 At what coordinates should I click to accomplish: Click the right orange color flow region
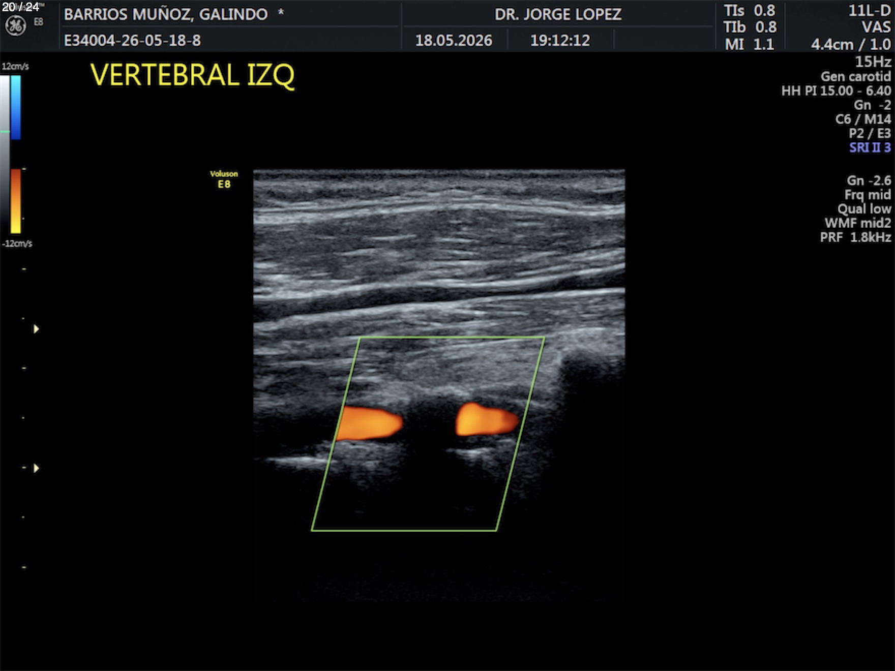tap(487, 419)
